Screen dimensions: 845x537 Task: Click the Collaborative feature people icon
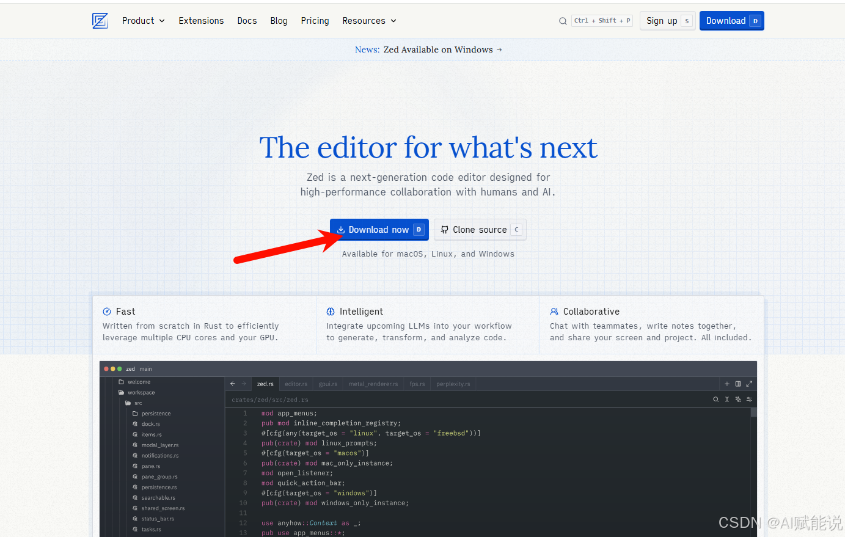pos(554,312)
